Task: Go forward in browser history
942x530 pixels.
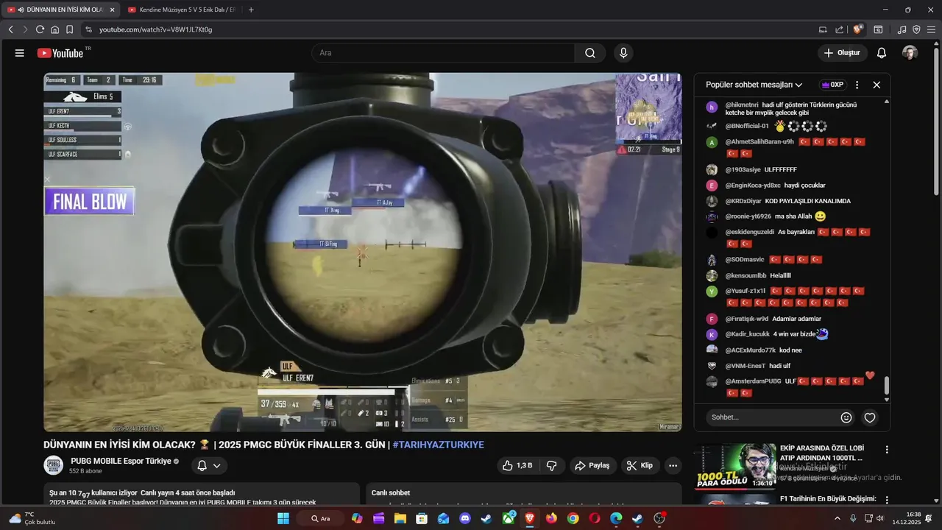Action: 25,29
